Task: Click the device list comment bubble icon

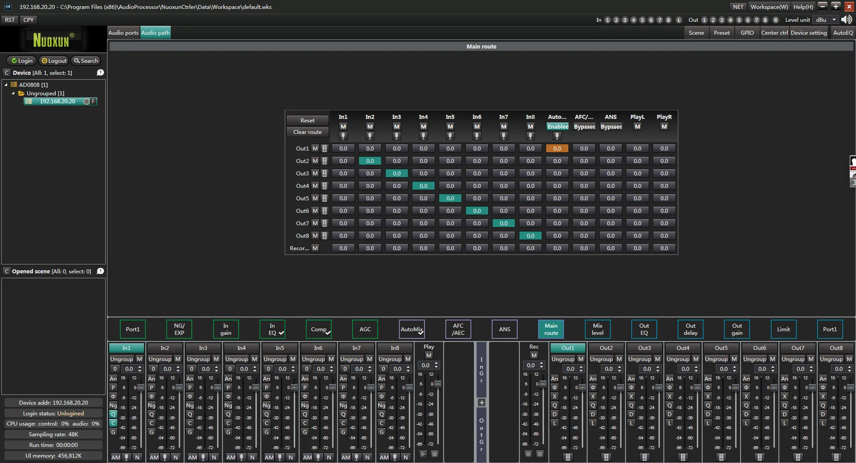Action: pos(100,73)
